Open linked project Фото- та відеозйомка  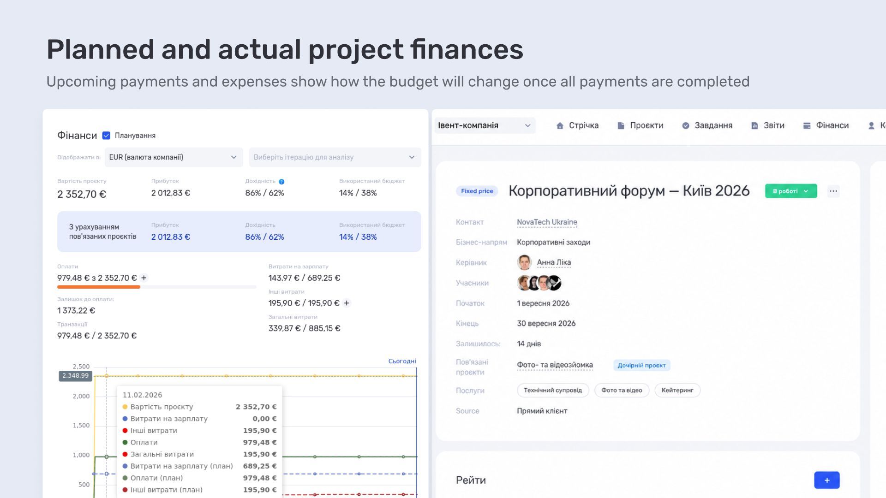point(555,365)
